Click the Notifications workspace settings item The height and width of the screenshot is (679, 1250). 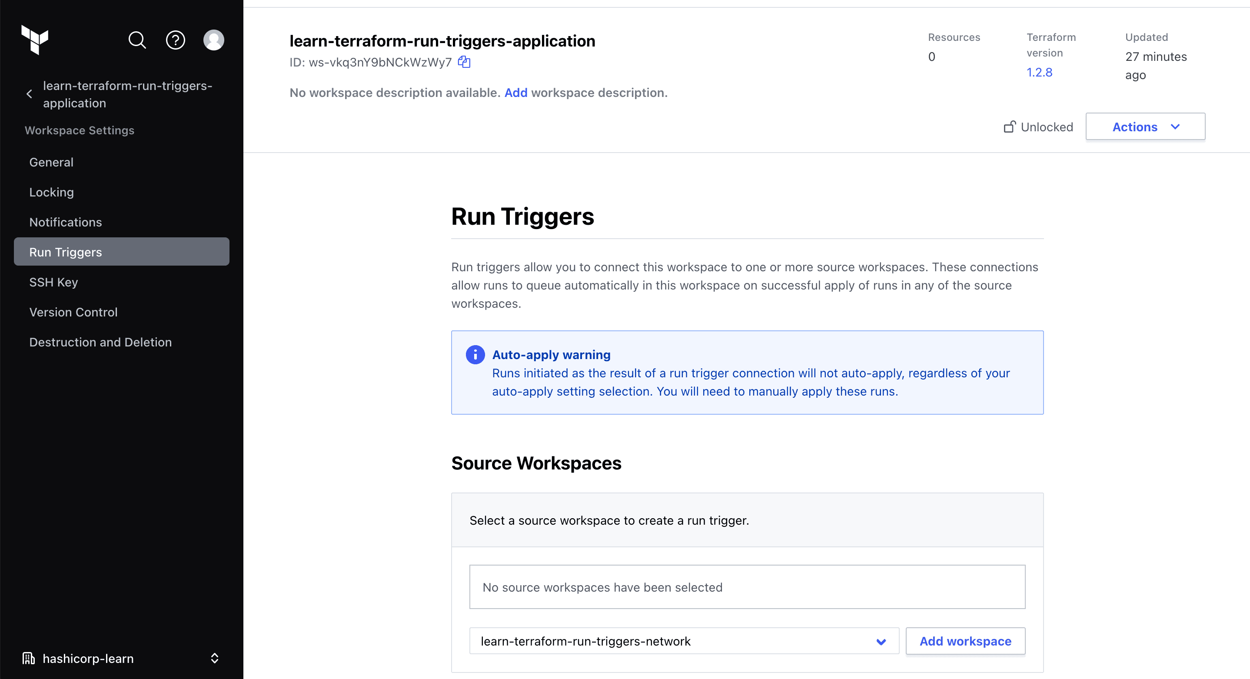[65, 222]
